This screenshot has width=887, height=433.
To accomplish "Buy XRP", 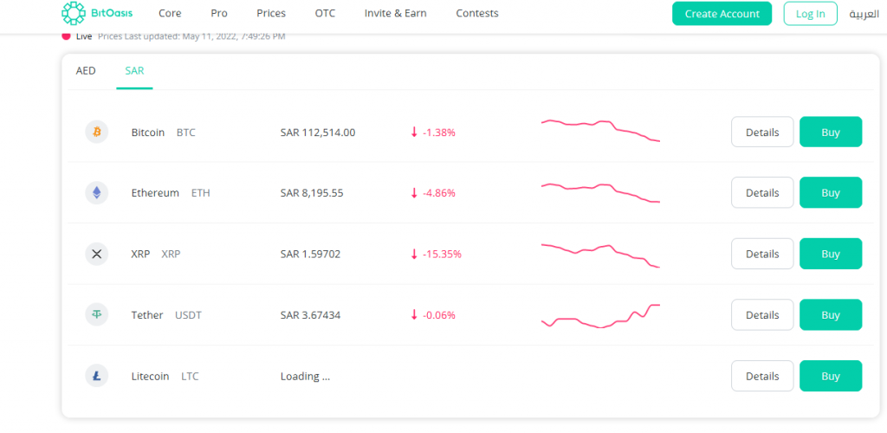I will (x=831, y=254).
